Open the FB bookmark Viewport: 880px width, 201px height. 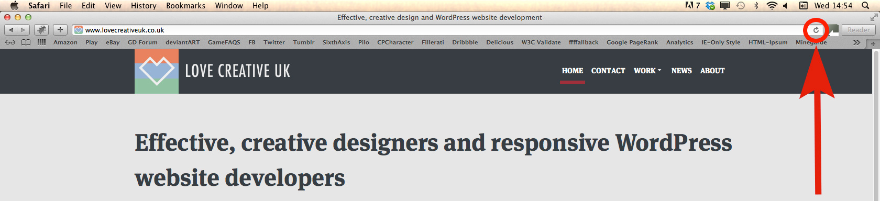coord(252,42)
